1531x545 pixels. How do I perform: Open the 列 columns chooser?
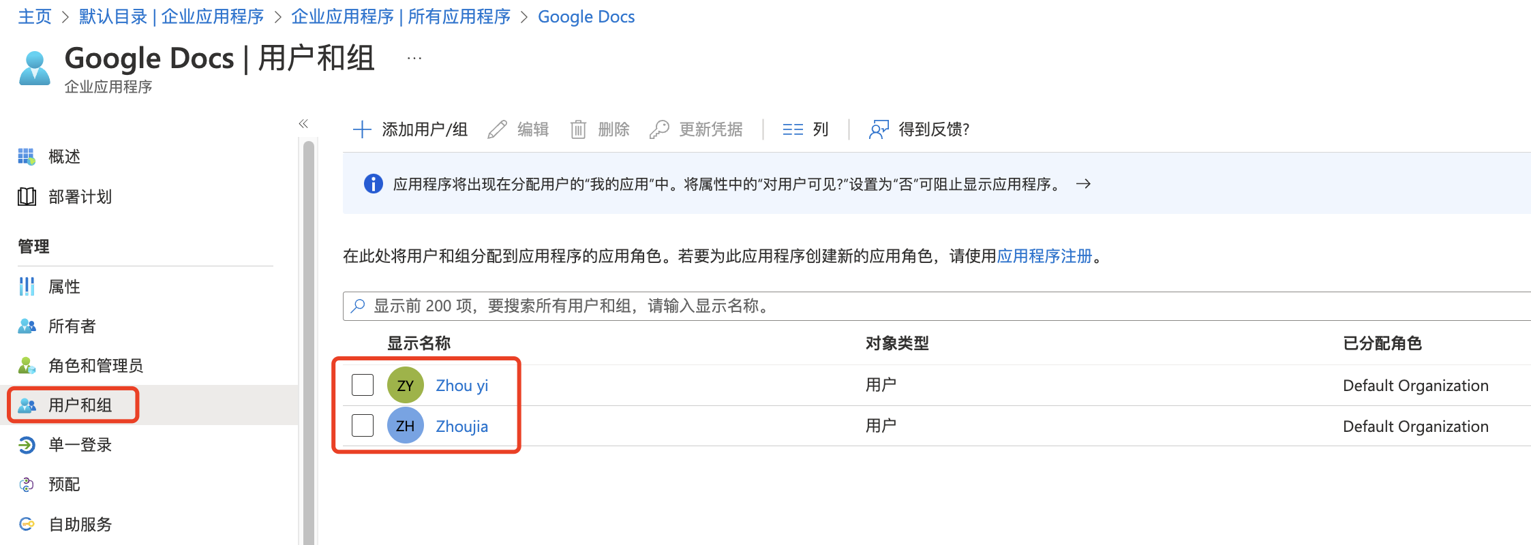[806, 129]
